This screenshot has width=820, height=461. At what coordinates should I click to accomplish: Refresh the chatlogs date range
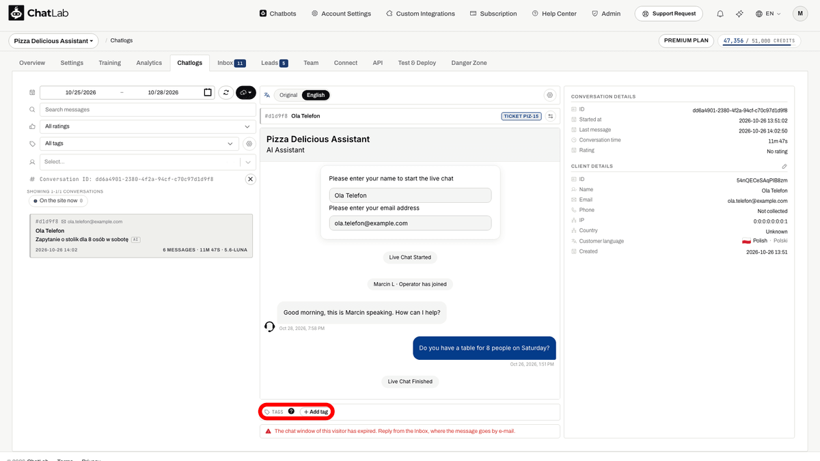226,92
